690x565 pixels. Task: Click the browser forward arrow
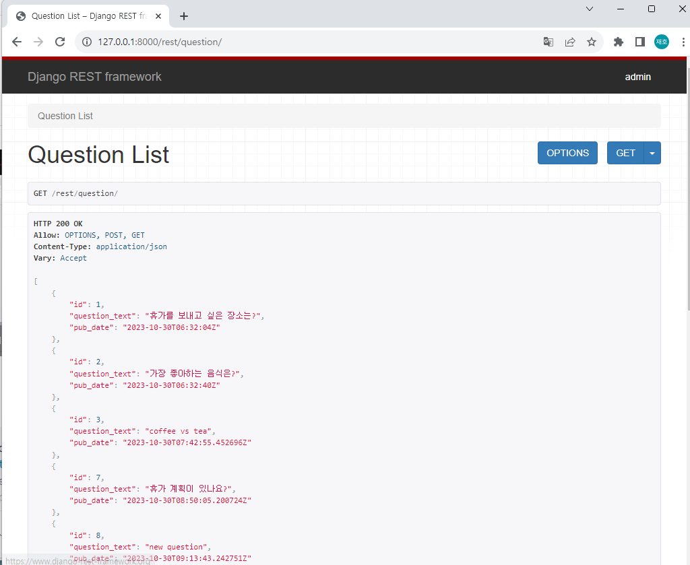click(38, 42)
